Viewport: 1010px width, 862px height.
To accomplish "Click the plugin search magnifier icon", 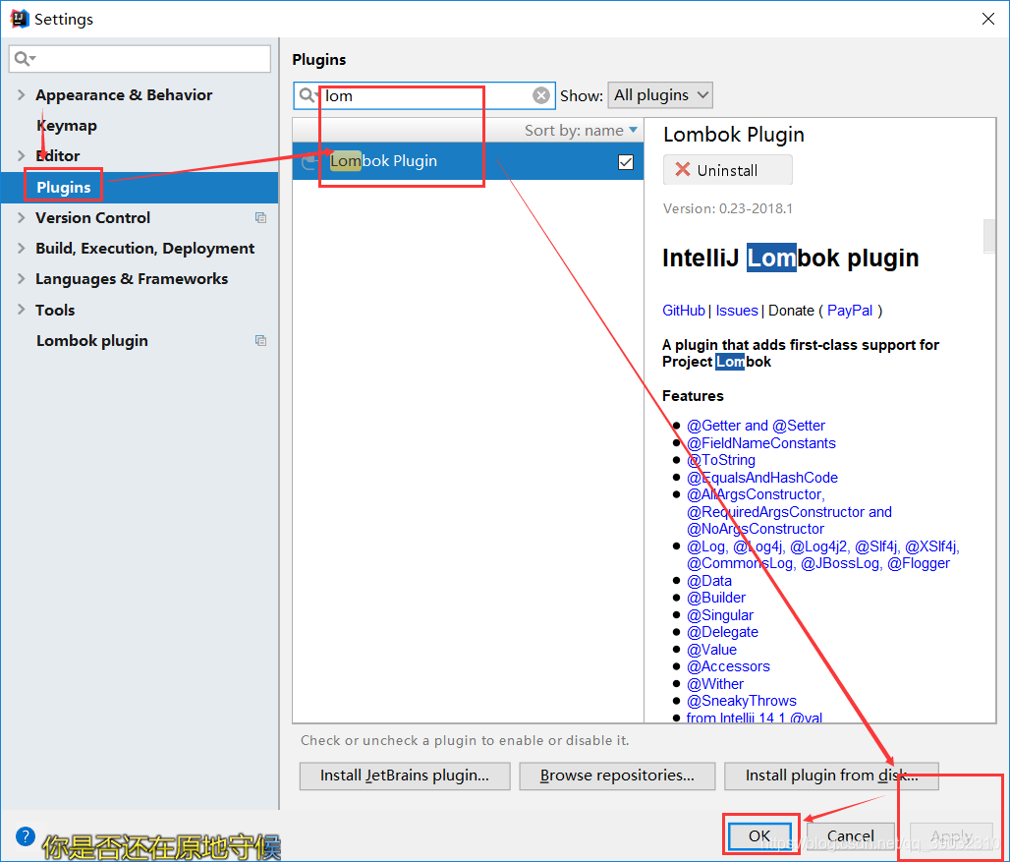I will [x=308, y=95].
